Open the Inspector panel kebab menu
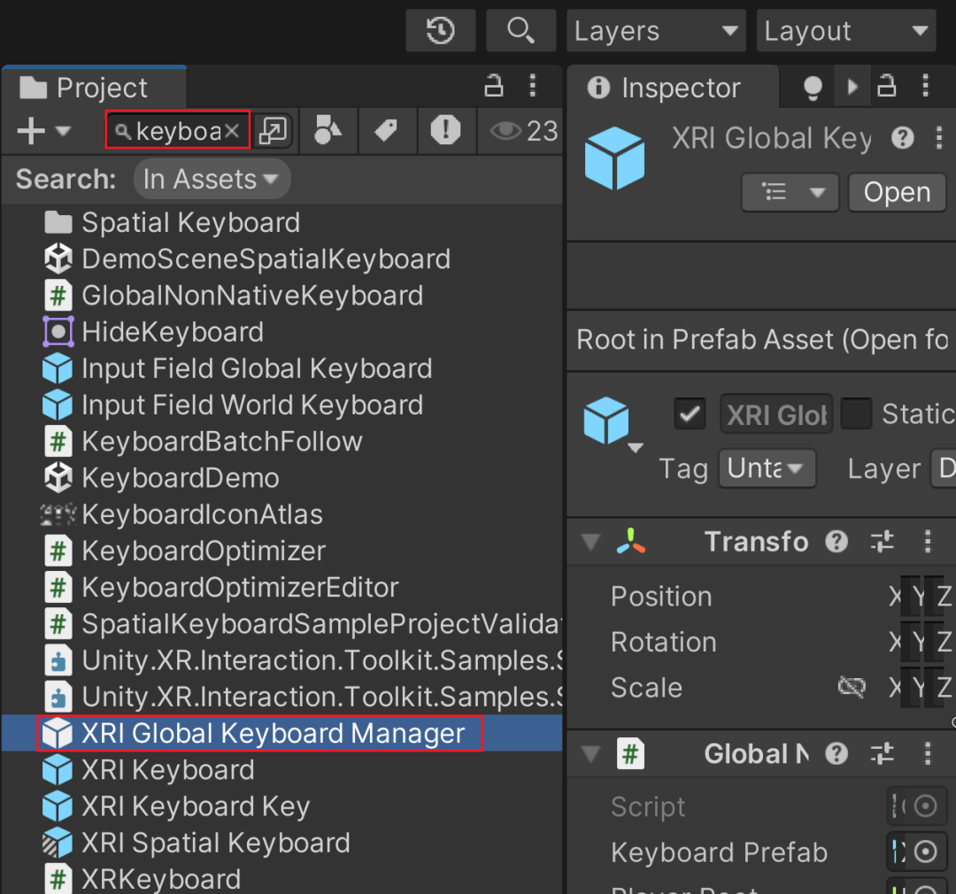The height and width of the screenshot is (894, 956). click(x=926, y=86)
